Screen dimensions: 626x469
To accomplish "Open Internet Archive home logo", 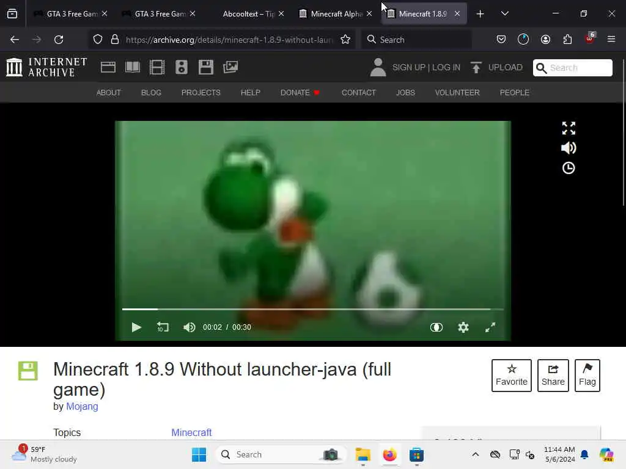I will point(46,67).
